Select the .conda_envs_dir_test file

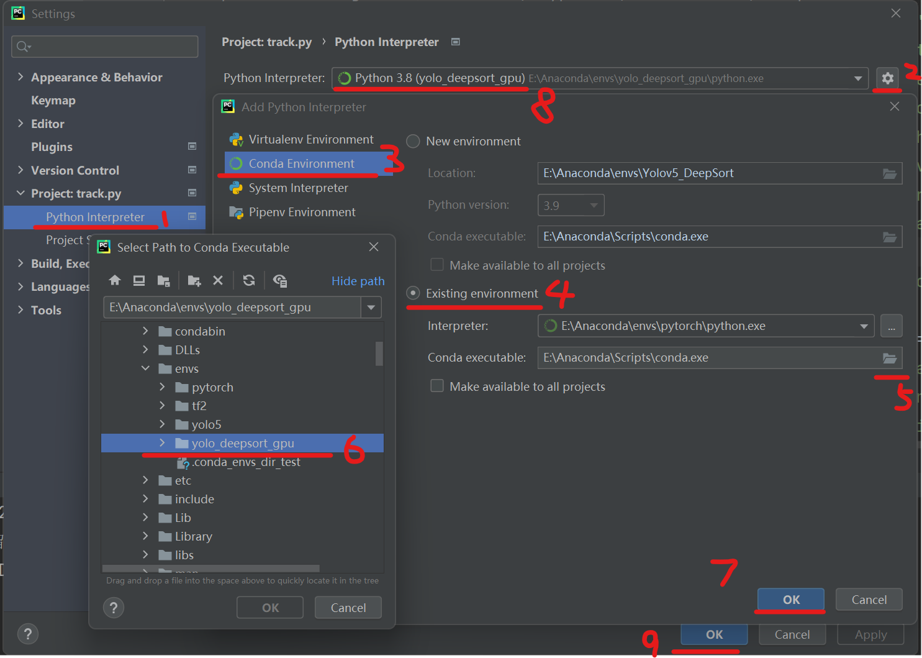(239, 462)
